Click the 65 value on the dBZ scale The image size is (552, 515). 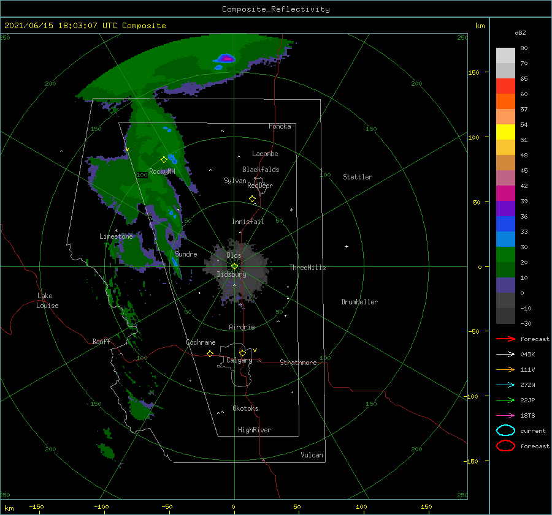[524, 79]
